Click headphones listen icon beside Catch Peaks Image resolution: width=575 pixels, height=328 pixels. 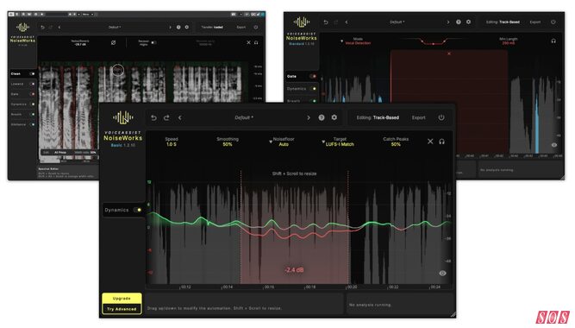coord(442,142)
